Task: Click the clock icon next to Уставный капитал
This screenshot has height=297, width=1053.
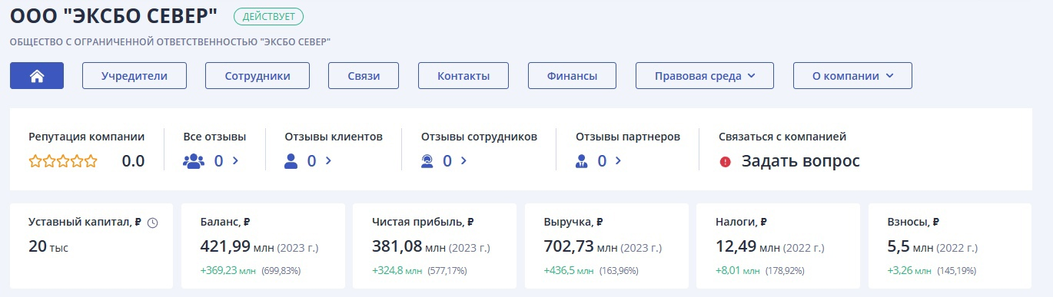Action: click(152, 223)
